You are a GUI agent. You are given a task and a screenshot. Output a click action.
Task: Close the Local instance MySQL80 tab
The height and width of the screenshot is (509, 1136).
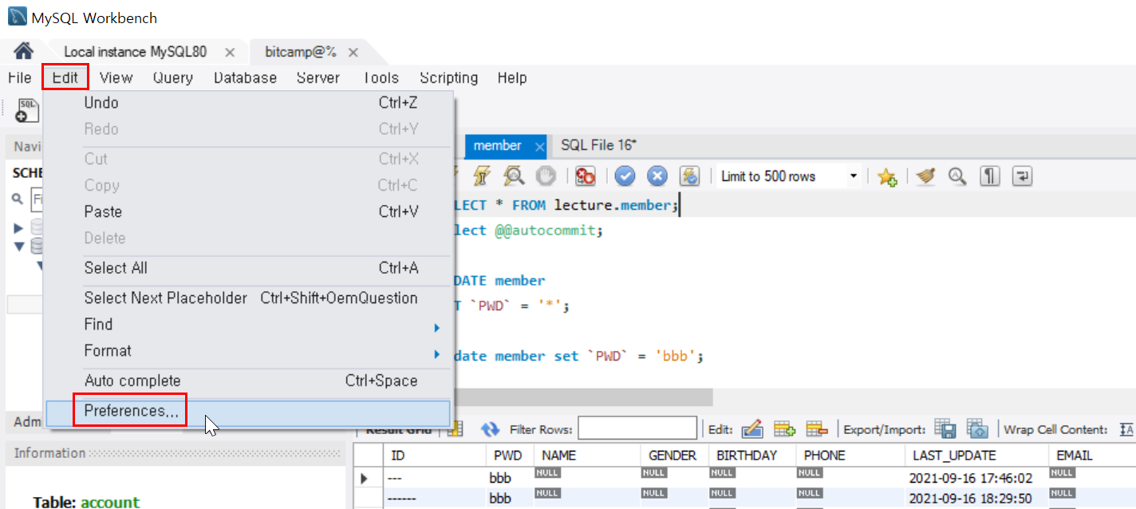230,53
